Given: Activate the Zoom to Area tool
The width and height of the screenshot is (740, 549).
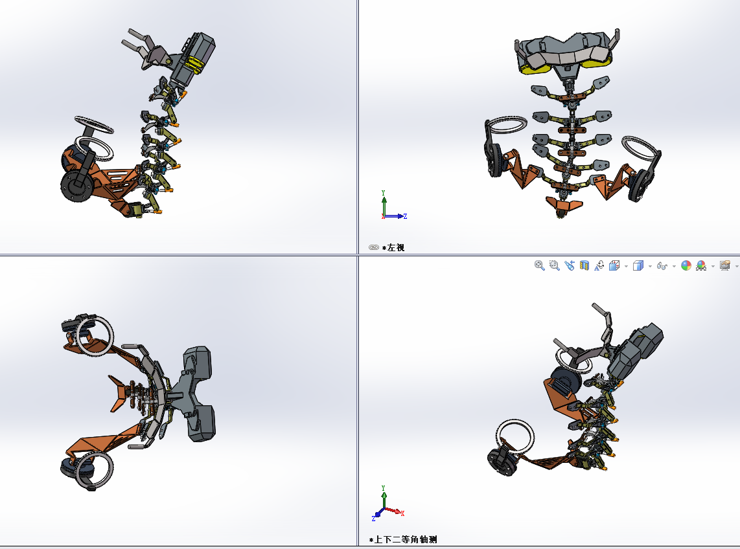Looking at the screenshot, I should [x=555, y=265].
